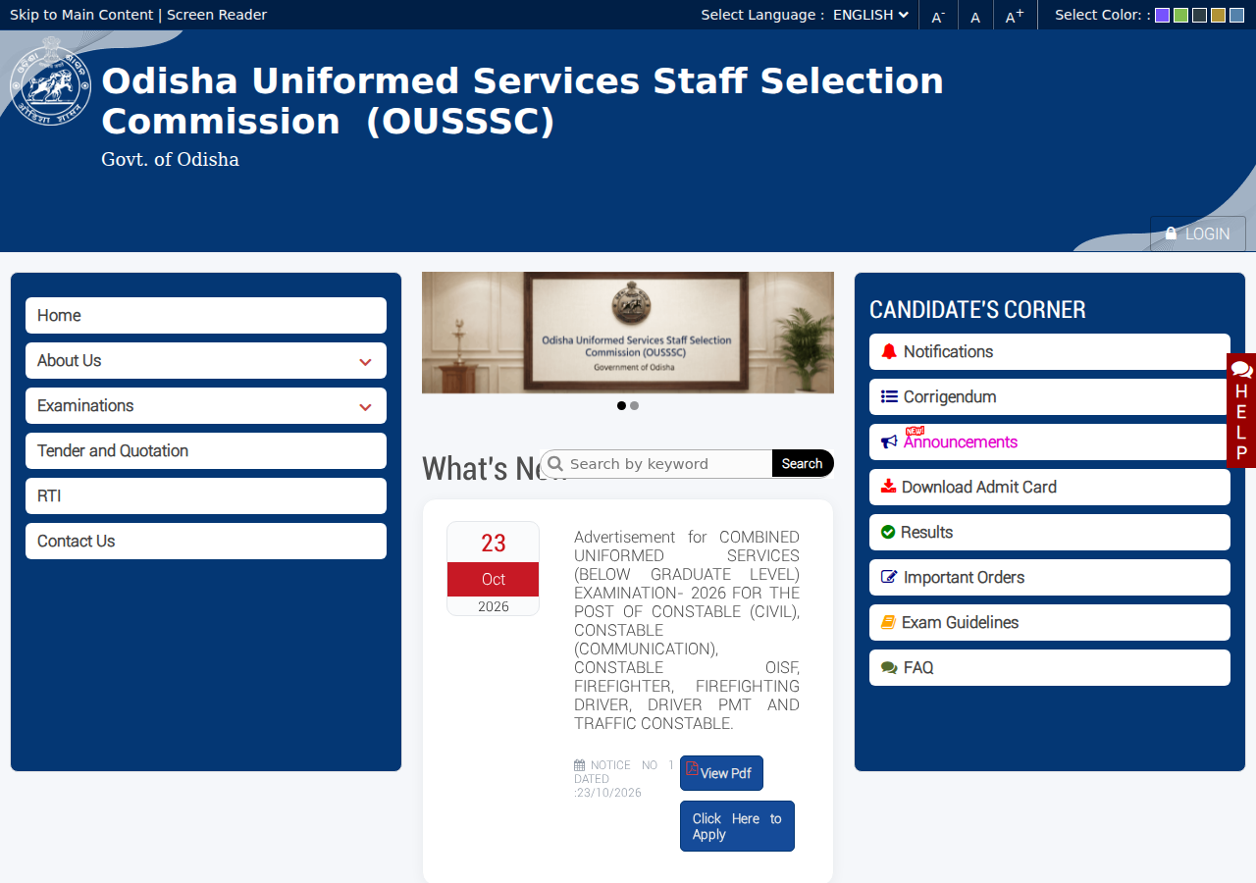Open the Contact Us menu item
The height and width of the screenshot is (883, 1256).
click(x=206, y=541)
